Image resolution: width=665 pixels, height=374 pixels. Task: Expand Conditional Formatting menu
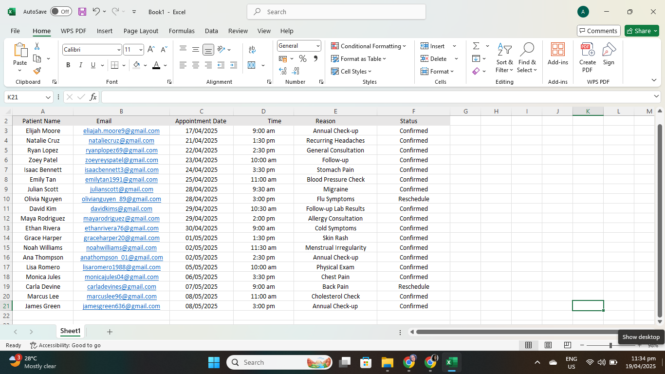[369, 46]
